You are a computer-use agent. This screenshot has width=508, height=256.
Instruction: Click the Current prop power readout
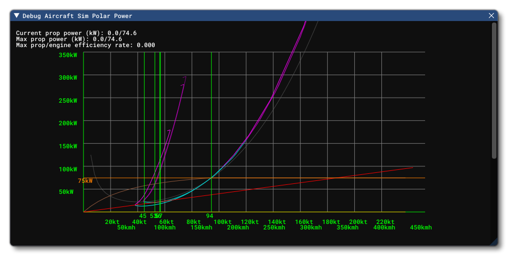coord(76,33)
